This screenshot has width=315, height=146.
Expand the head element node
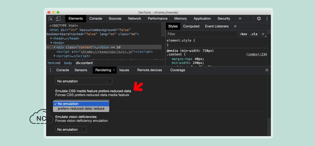click(51, 38)
